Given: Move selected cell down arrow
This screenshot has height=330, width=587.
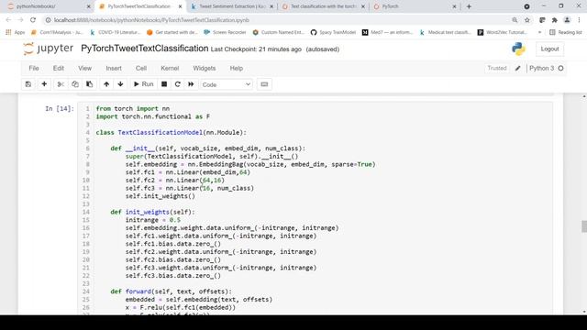Looking at the screenshot, I should click(120, 84).
